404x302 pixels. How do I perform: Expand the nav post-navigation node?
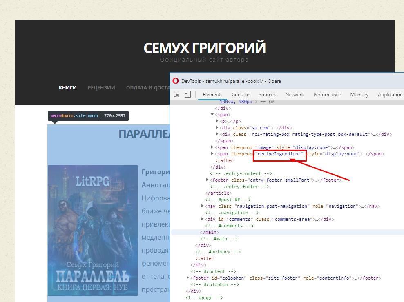203,206
